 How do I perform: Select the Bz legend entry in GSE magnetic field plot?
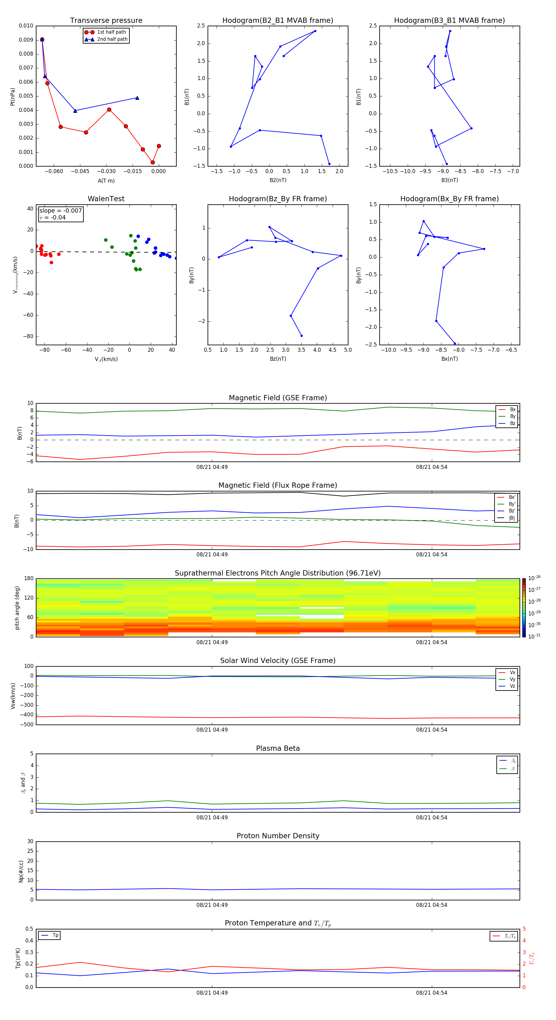507,423
